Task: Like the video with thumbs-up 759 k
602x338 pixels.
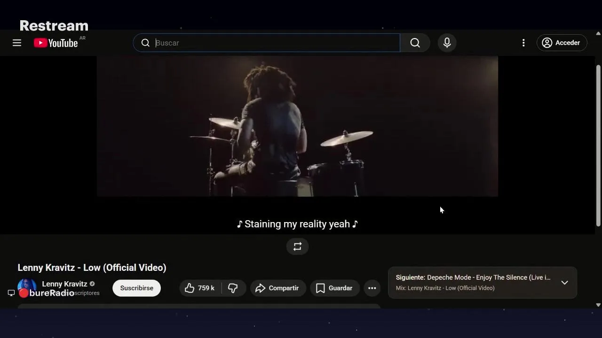Action: pyautogui.click(x=200, y=288)
